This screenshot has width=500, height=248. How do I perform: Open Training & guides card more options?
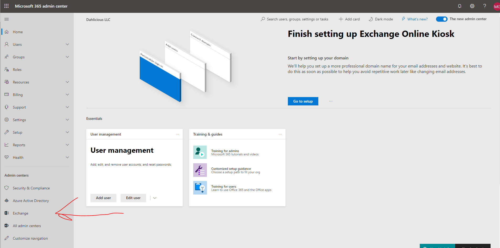click(280, 134)
